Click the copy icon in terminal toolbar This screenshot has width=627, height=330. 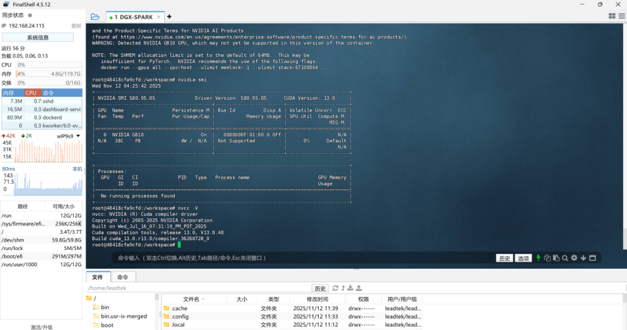coord(547,258)
